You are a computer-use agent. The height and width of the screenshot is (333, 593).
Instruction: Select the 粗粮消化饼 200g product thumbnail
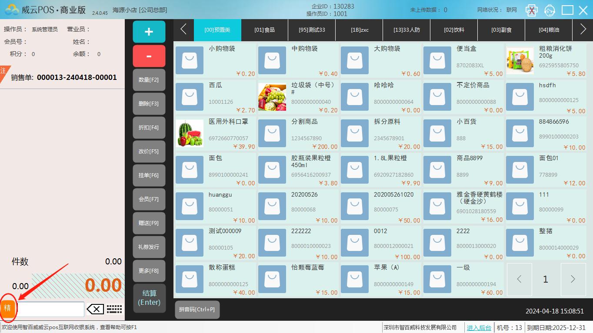pos(520,61)
